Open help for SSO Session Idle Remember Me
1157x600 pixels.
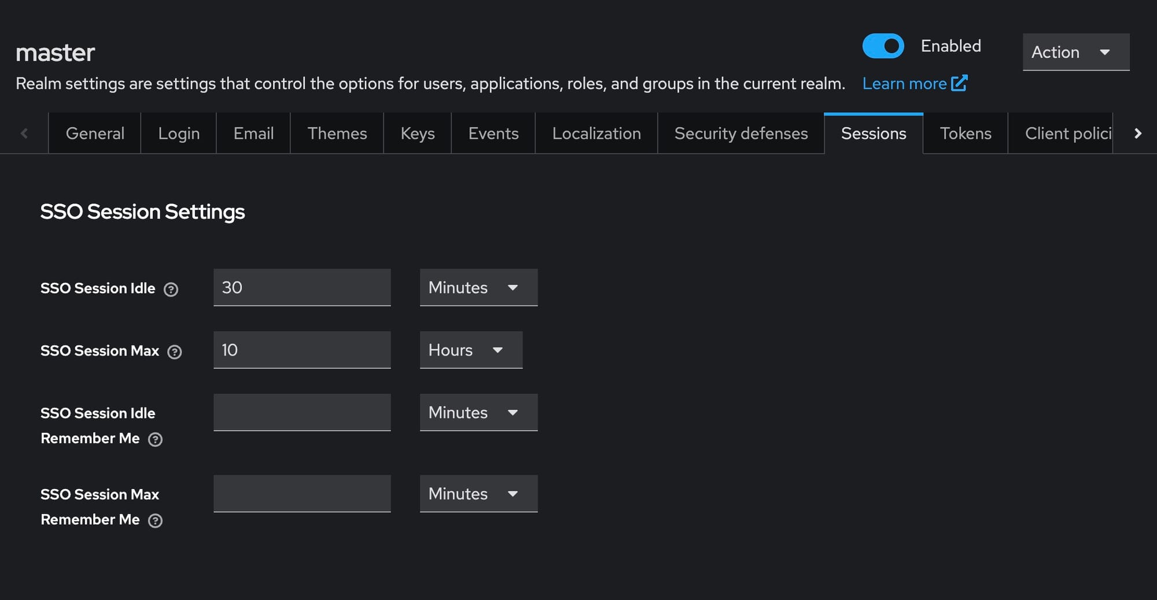click(155, 439)
